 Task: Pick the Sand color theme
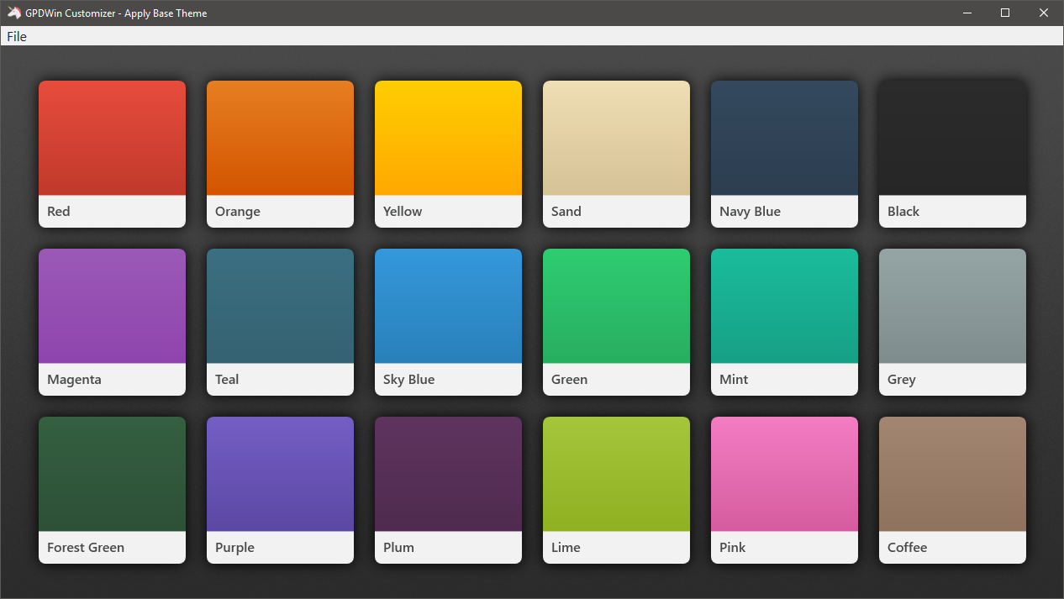[x=616, y=154]
